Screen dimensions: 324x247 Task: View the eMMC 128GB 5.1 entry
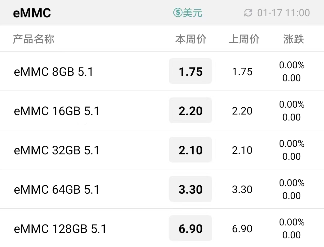162,228
